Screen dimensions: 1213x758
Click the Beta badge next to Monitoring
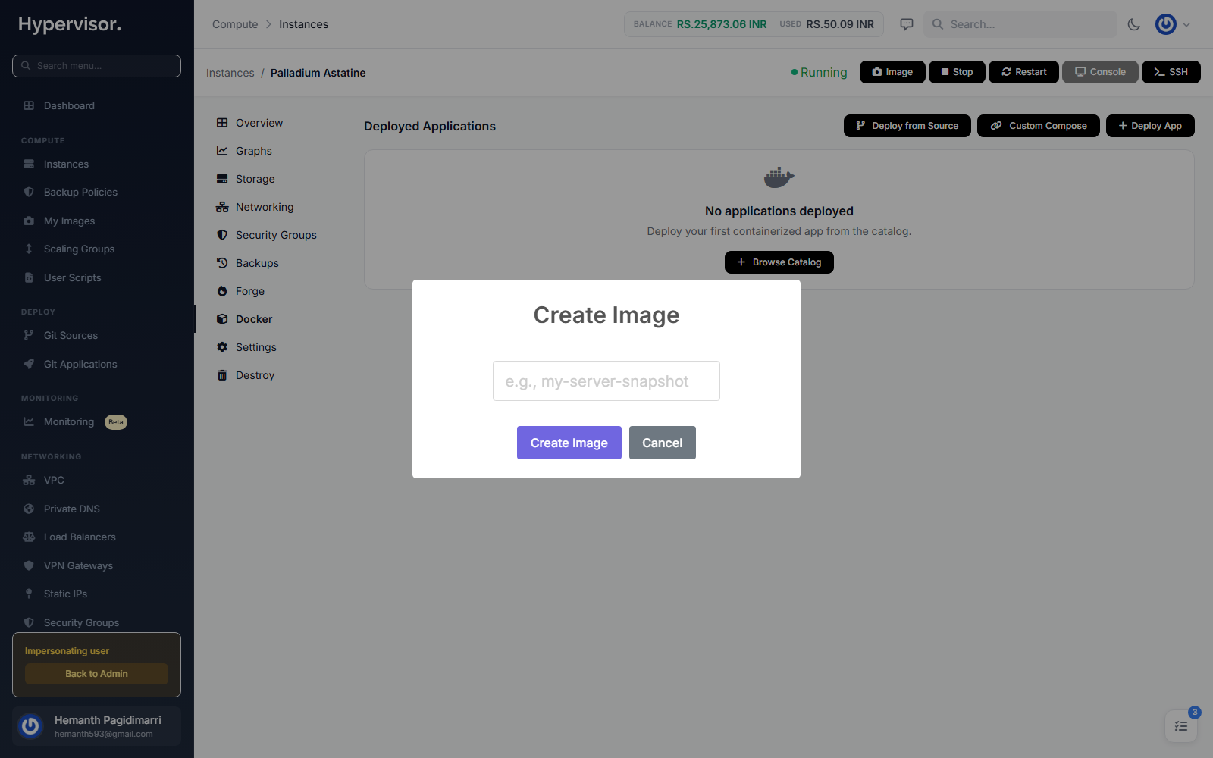click(x=116, y=422)
